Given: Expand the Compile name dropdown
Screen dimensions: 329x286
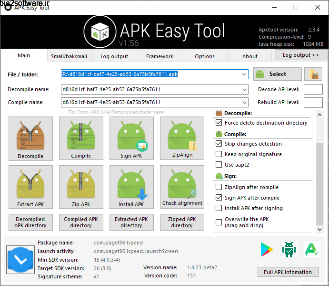Looking at the screenshot, I should click(244, 103).
